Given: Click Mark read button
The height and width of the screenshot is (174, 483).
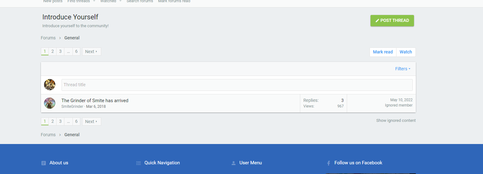Looking at the screenshot, I should click(x=383, y=52).
